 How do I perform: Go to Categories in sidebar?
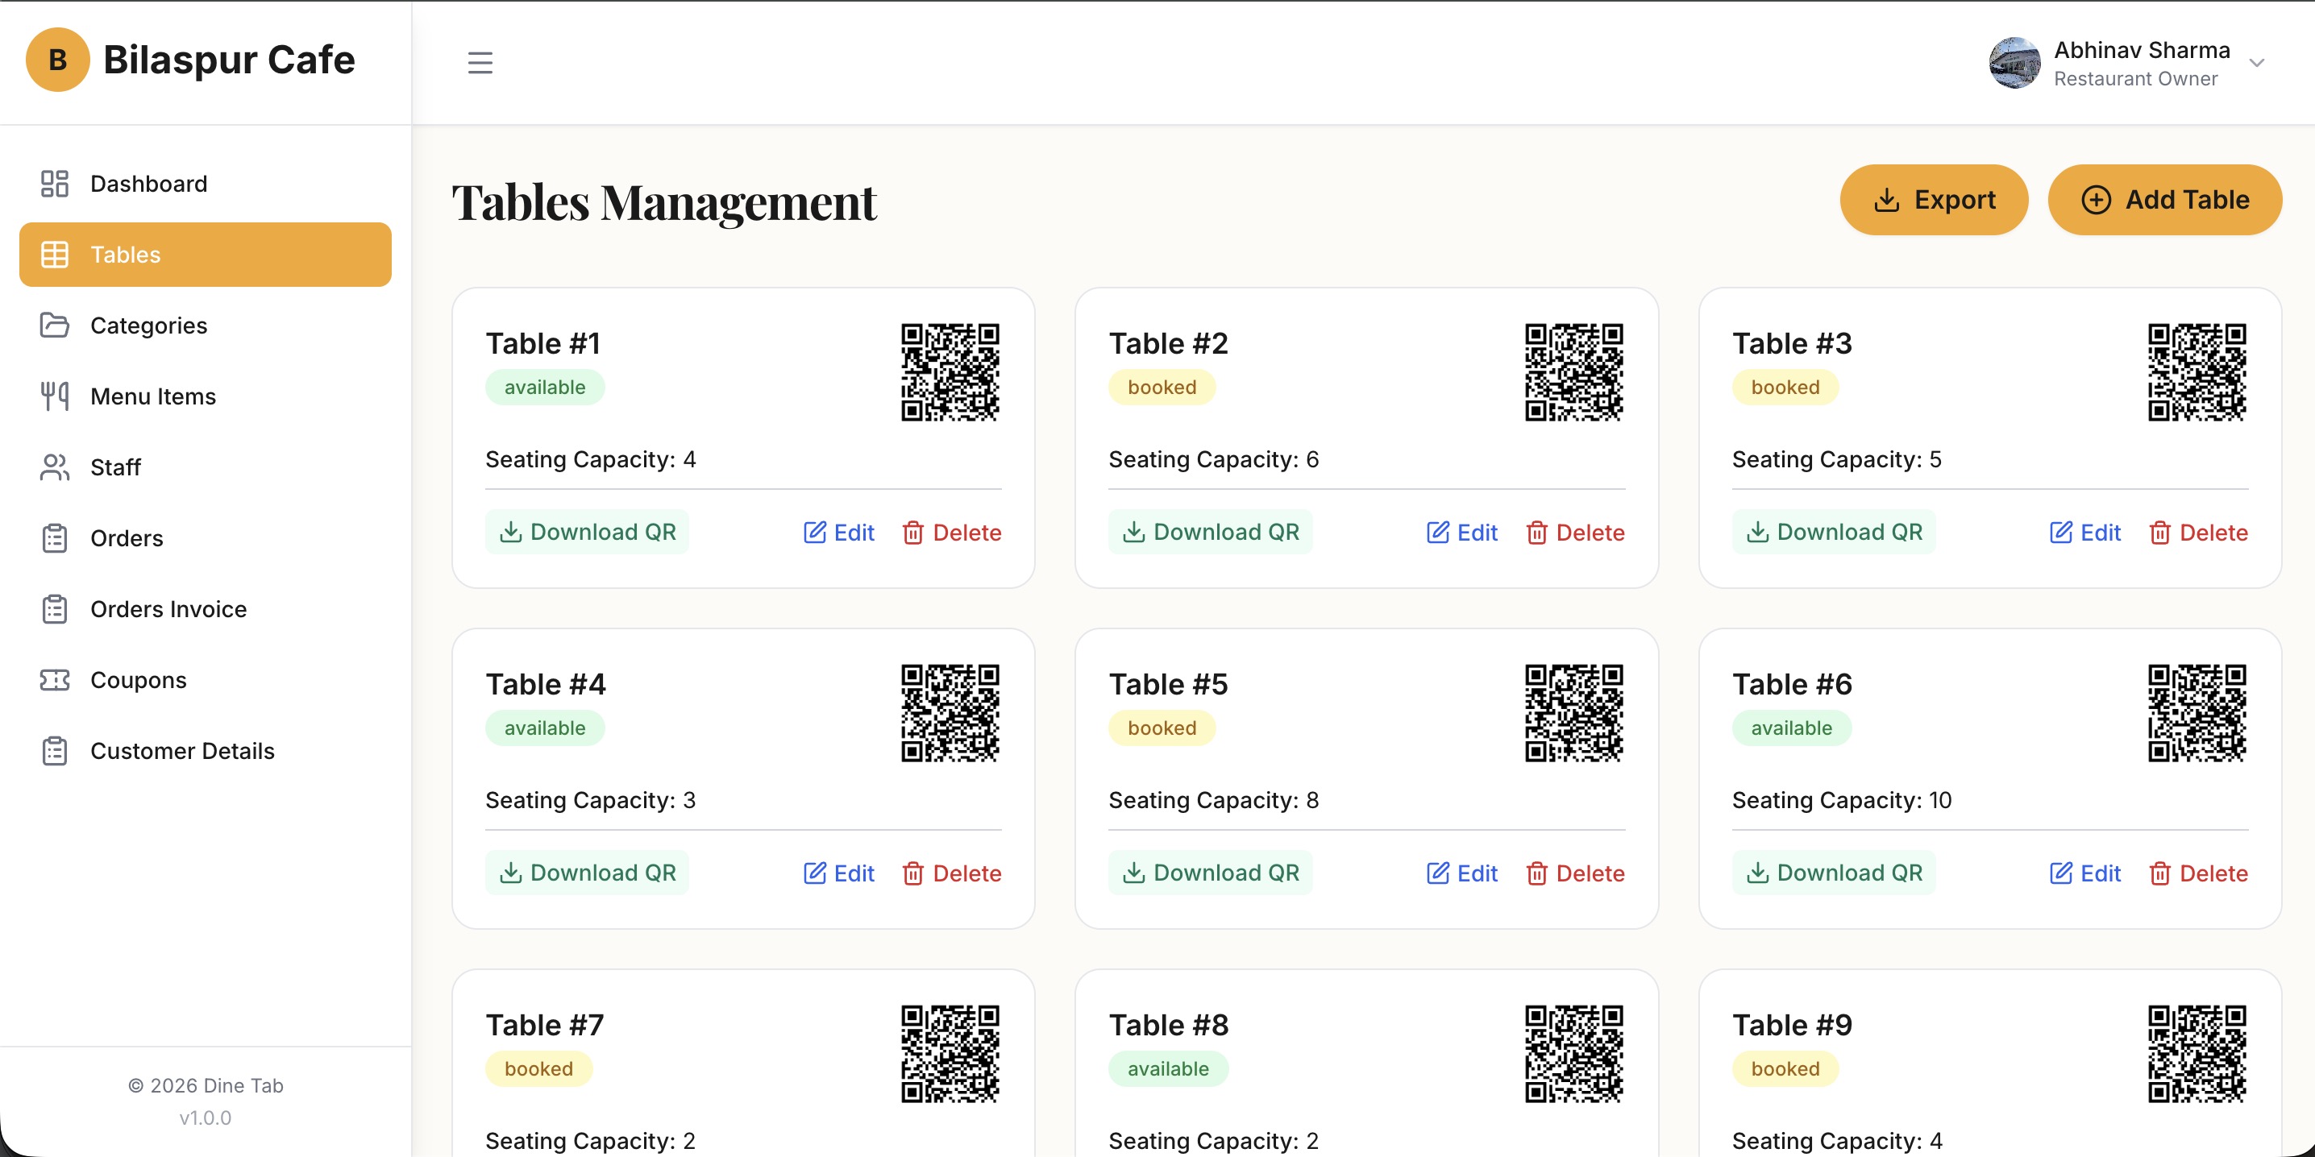click(205, 326)
